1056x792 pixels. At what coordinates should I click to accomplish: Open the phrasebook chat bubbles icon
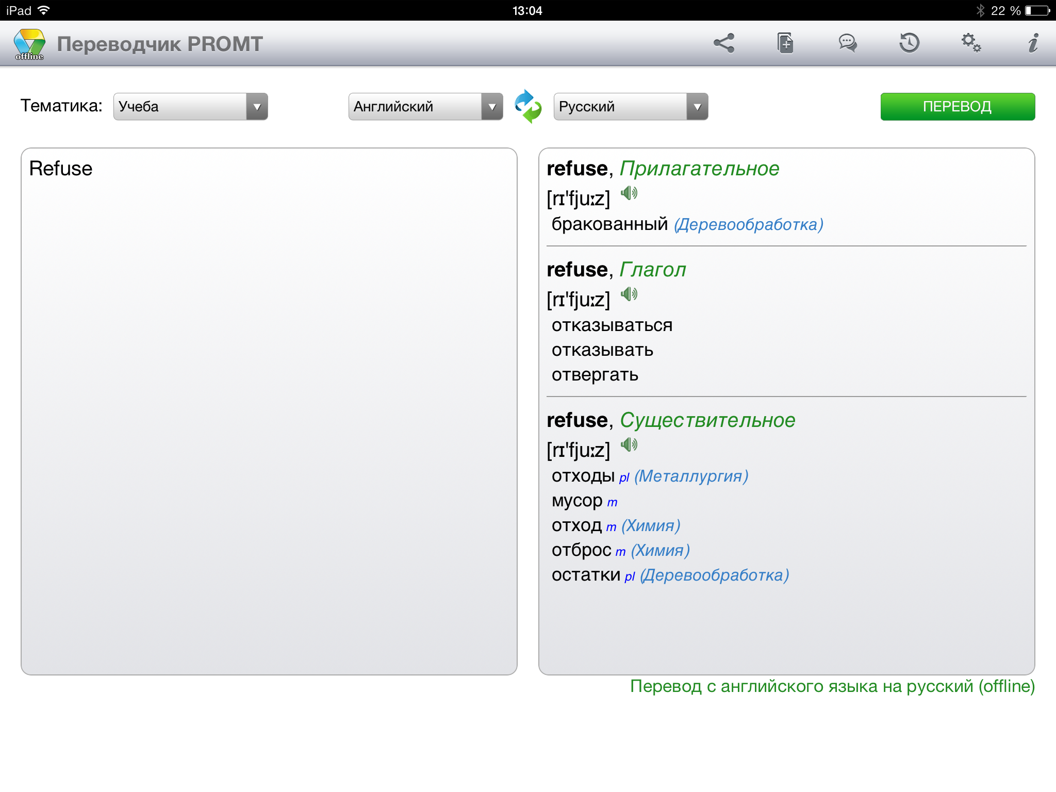point(848,43)
